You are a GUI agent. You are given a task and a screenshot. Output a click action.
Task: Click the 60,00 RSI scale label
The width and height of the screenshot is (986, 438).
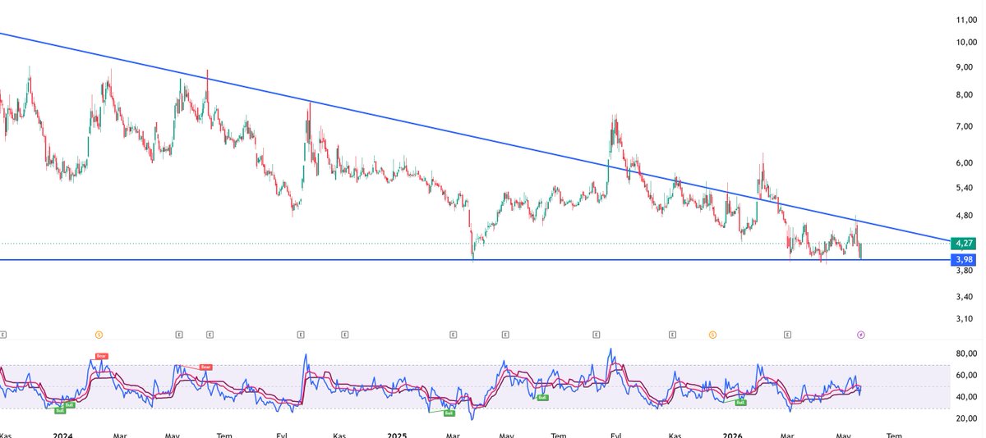pos(965,376)
